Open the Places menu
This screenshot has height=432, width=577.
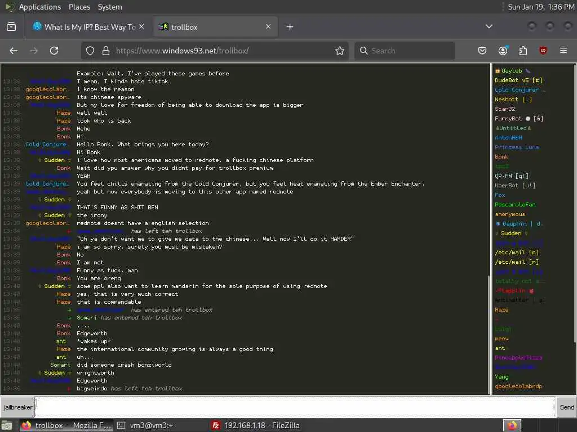coord(79,7)
